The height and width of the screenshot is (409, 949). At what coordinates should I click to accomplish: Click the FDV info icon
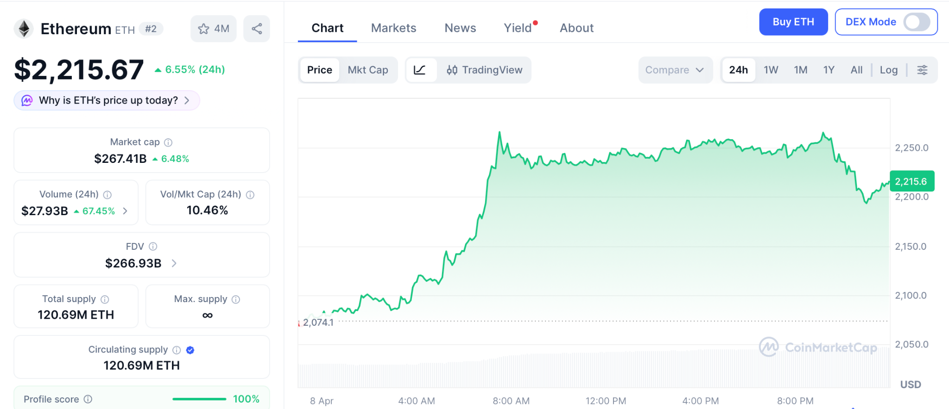pos(153,247)
